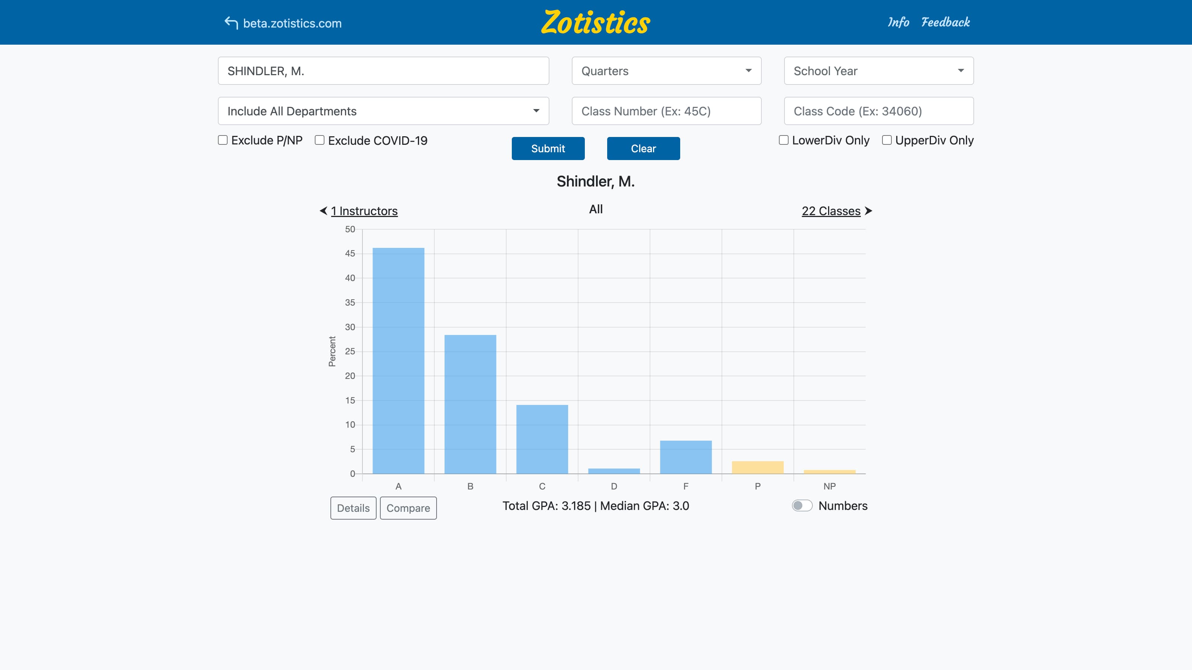Screen dimensions: 1192x670
Task: Toggle the Numbers switch
Action: tap(802, 505)
